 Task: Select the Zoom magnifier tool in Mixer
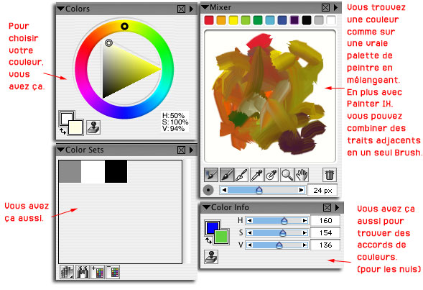pos(287,175)
